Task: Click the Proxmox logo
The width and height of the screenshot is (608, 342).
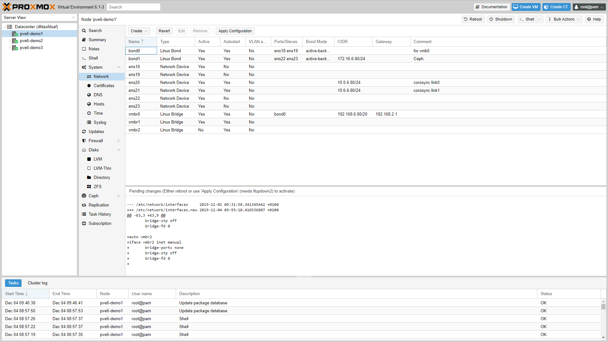Action: pyautogui.click(x=29, y=7)
